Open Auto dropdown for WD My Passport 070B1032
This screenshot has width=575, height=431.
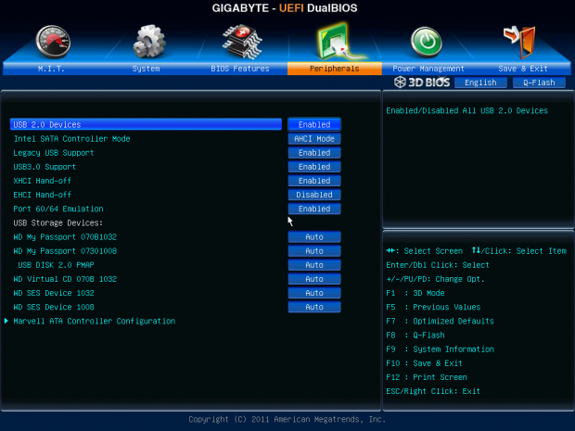314,236
